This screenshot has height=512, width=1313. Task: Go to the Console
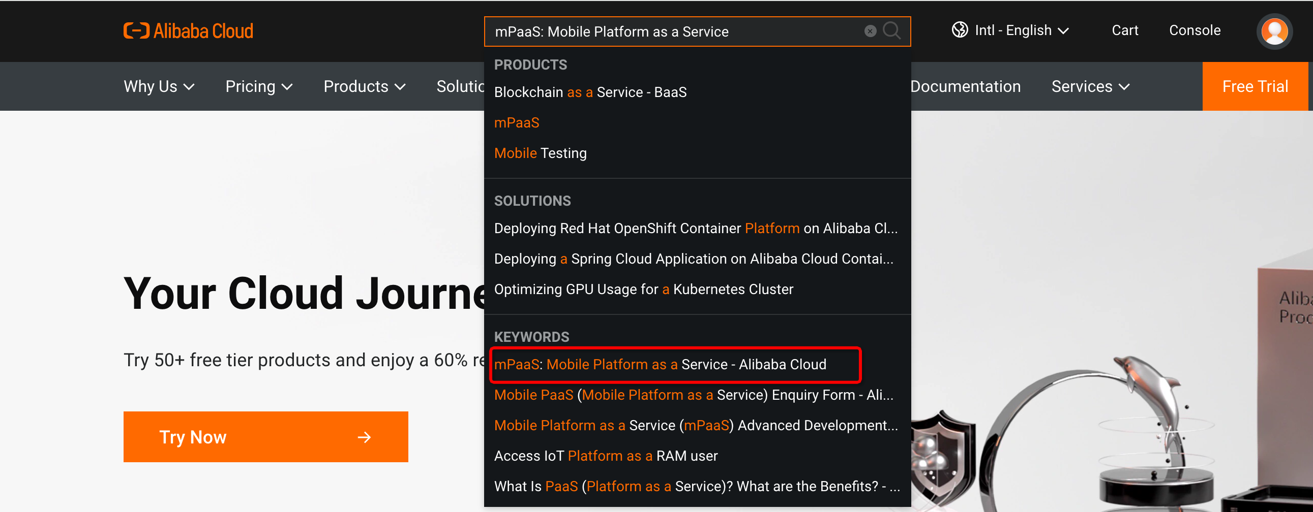tap(1194, 30)
